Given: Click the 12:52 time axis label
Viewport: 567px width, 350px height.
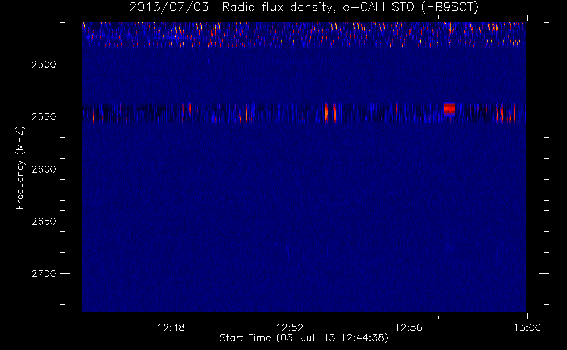Looking at the screenshot, I should pyautogui.click(x=290, y=328).
